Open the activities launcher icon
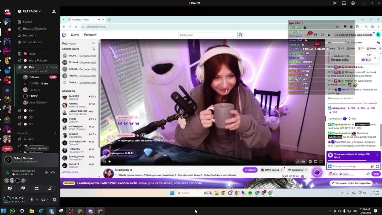382x215 pixels. [37, 188]
